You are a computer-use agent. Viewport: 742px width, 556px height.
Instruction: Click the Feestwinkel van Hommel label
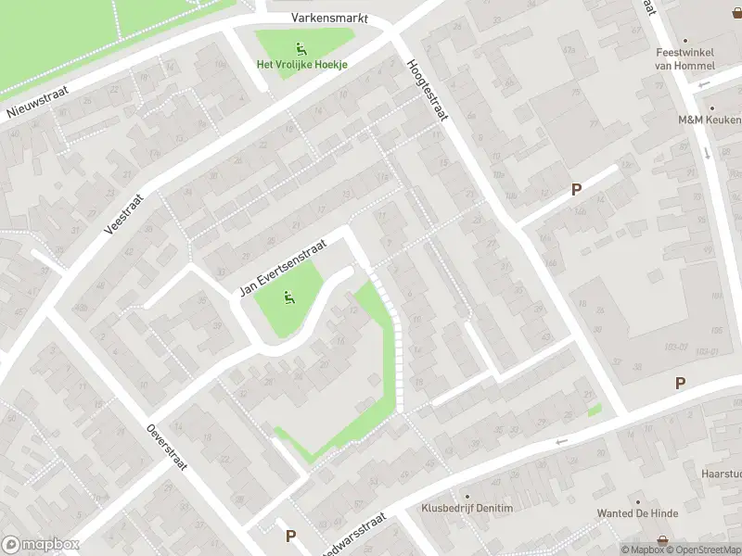coord(684,59)
